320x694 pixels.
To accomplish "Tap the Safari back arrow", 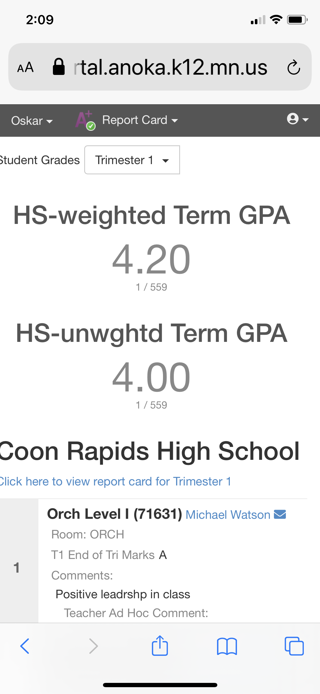I will coord(25,646).
